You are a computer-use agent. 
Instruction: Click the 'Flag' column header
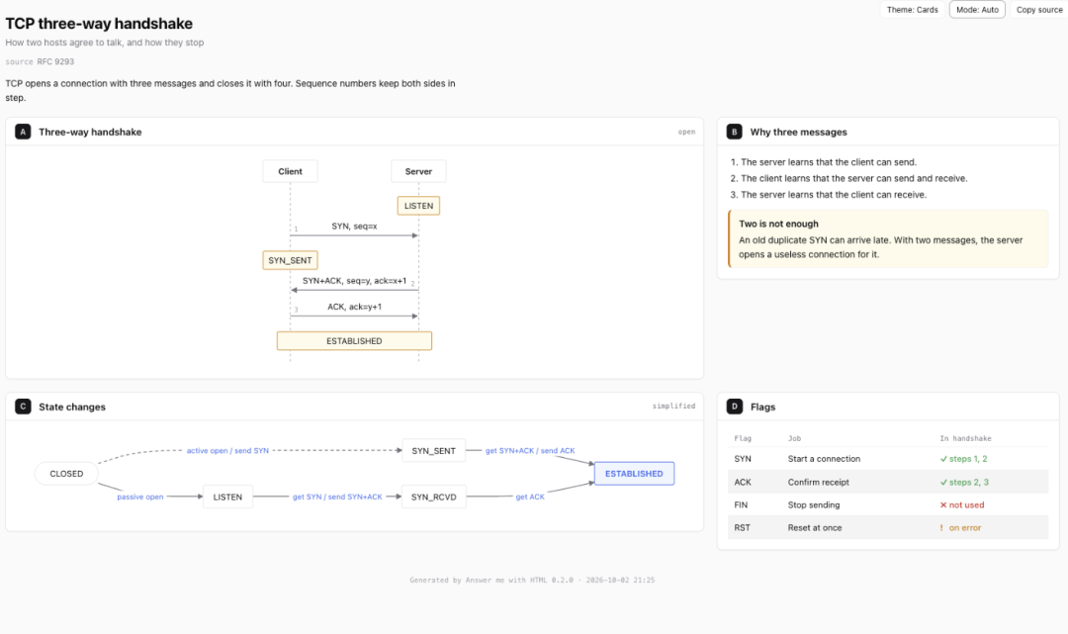pyautogui.click(x=743, y=438)
